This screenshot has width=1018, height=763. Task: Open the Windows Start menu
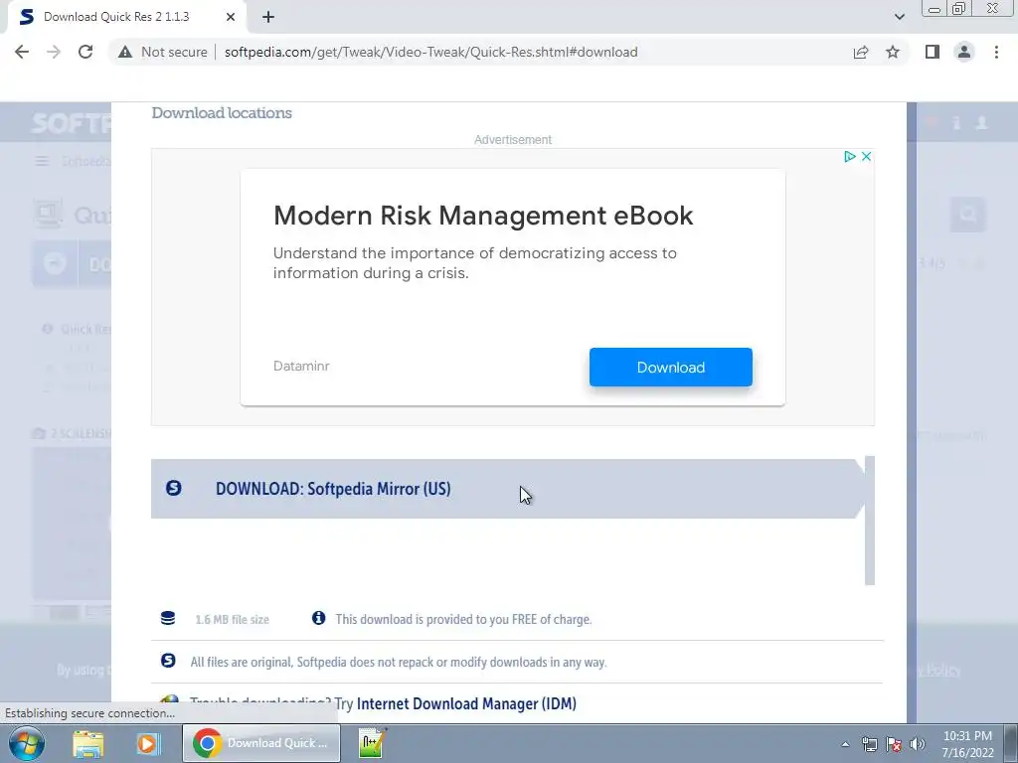(x=27, y=743)
